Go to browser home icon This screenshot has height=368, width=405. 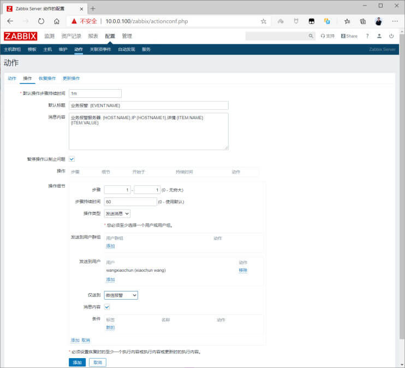click(57, 21)
